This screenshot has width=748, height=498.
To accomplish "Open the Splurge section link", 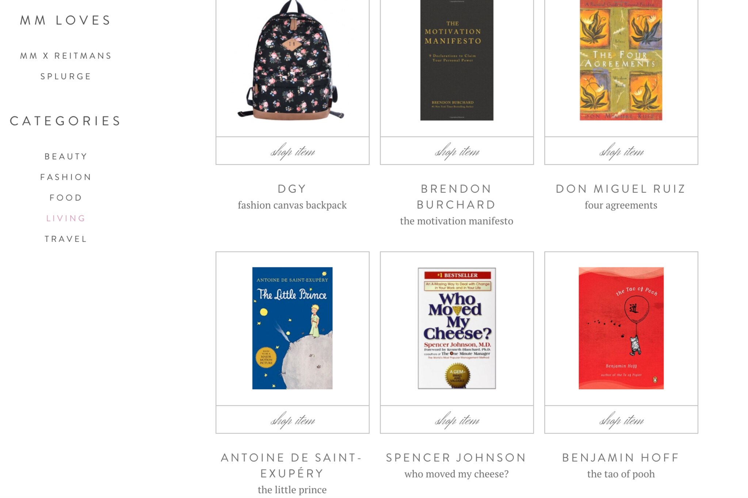I will (66, 76).
